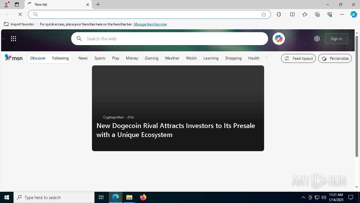Open the Weather category
The height and width of the screenshot is (203, 360).
tap(172, 58)
